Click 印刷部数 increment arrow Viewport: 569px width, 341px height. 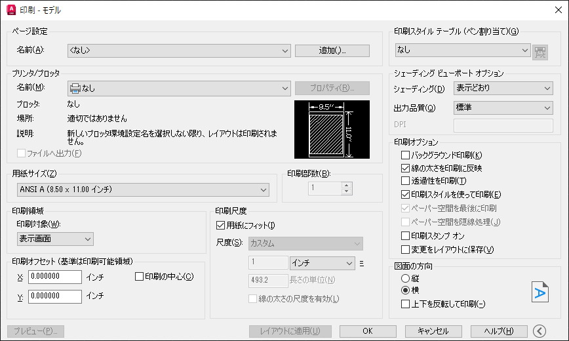pyautogui.click(x=347, y=185)
